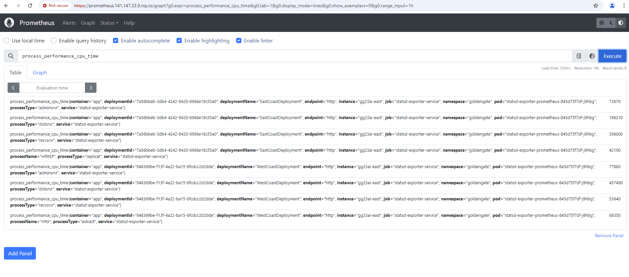Uncheck Enable linter
Screen dimensions: 629x277
click(x=239, y=40)
